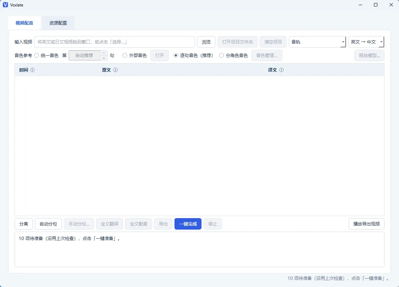The height and width of the screenshot is (287, 399).
Task: Click the 释放模型... button
Action: point(369,55)
